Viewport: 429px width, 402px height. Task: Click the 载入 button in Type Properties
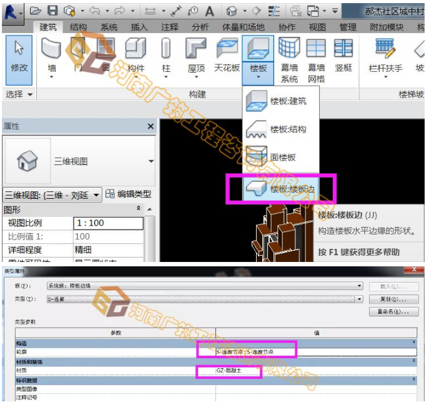pos(393,286)
